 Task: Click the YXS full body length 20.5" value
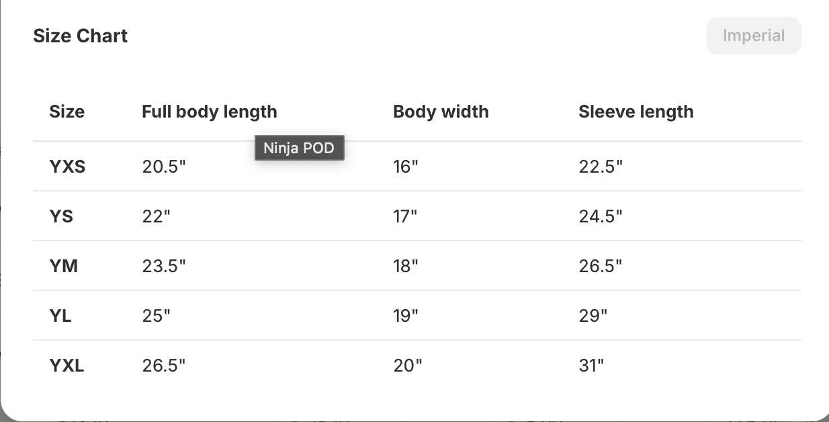(163, 167)
